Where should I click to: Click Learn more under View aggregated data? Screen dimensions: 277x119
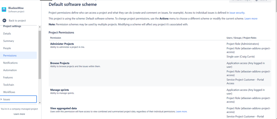[x=181, y=112]
